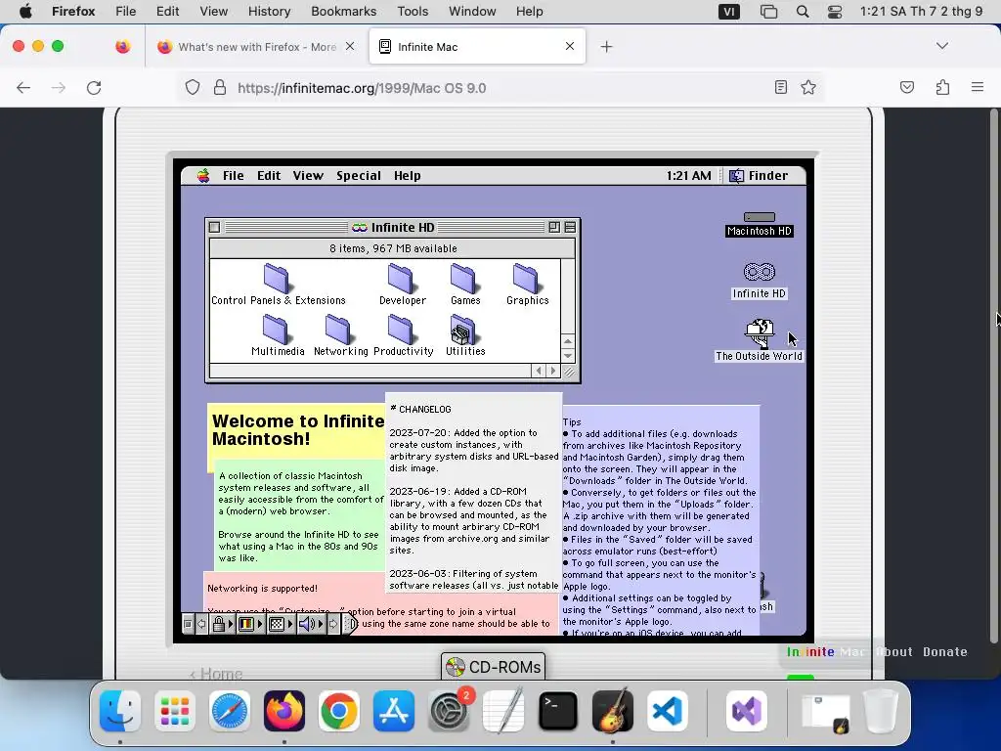Viewport: 1001px width, 751px height.
Task: Reload the Infinite Mac page
Action: 94,87
